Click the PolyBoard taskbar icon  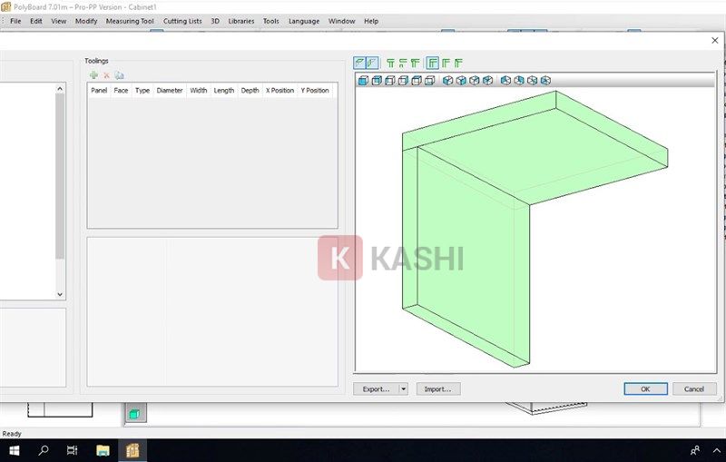click(132, 450)
